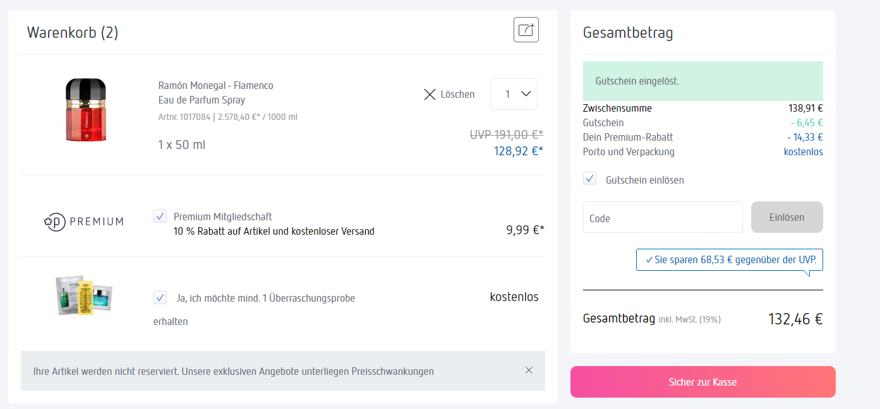Open the quantity dropdown
The width and height of the screenshot is (880, 409).
click(514, 94)
